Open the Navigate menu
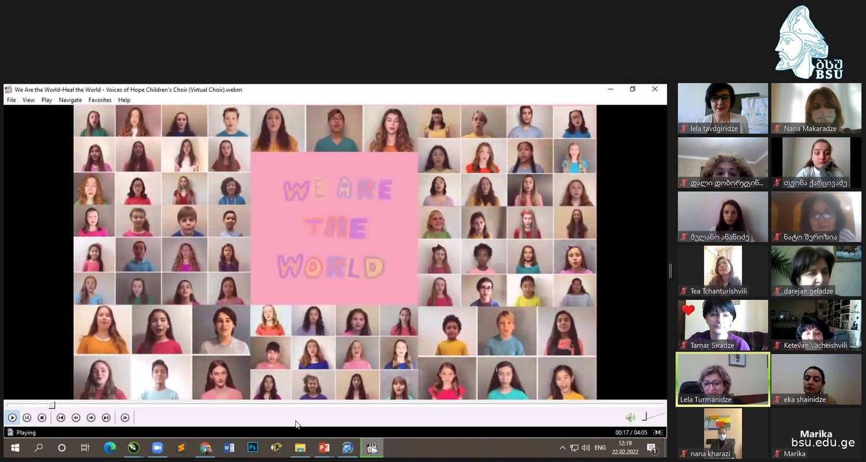 [70, 100]
